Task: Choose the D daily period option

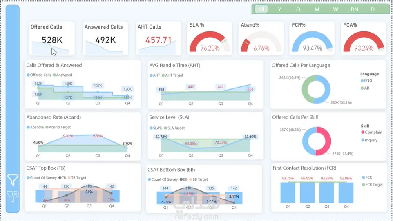Action: pyautogui.click(x=373, y=9)
